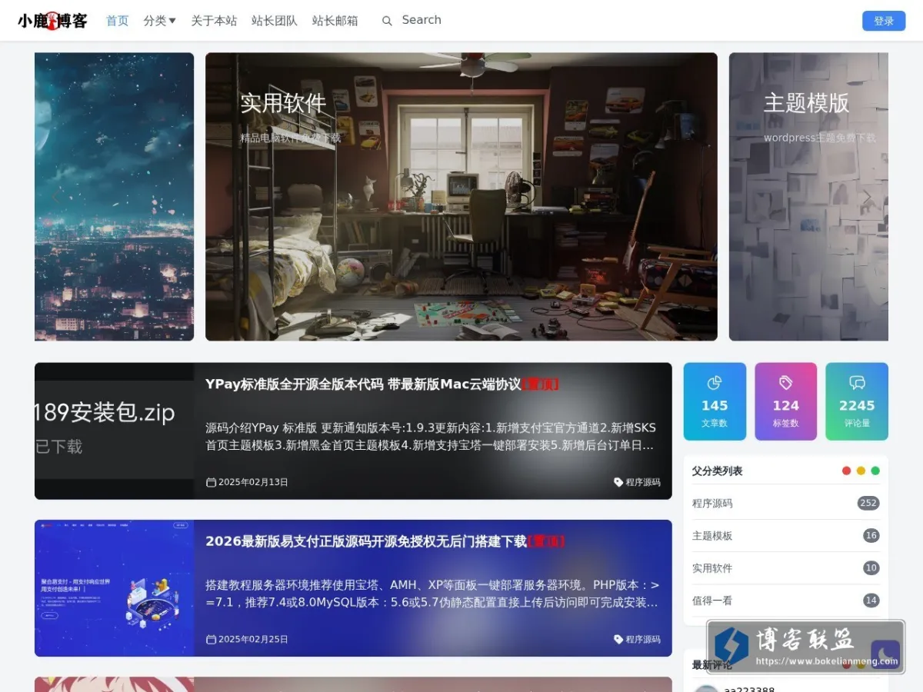
Task: Click the 易支付 article blue thumbnail
Action: (x=114, y=588)
